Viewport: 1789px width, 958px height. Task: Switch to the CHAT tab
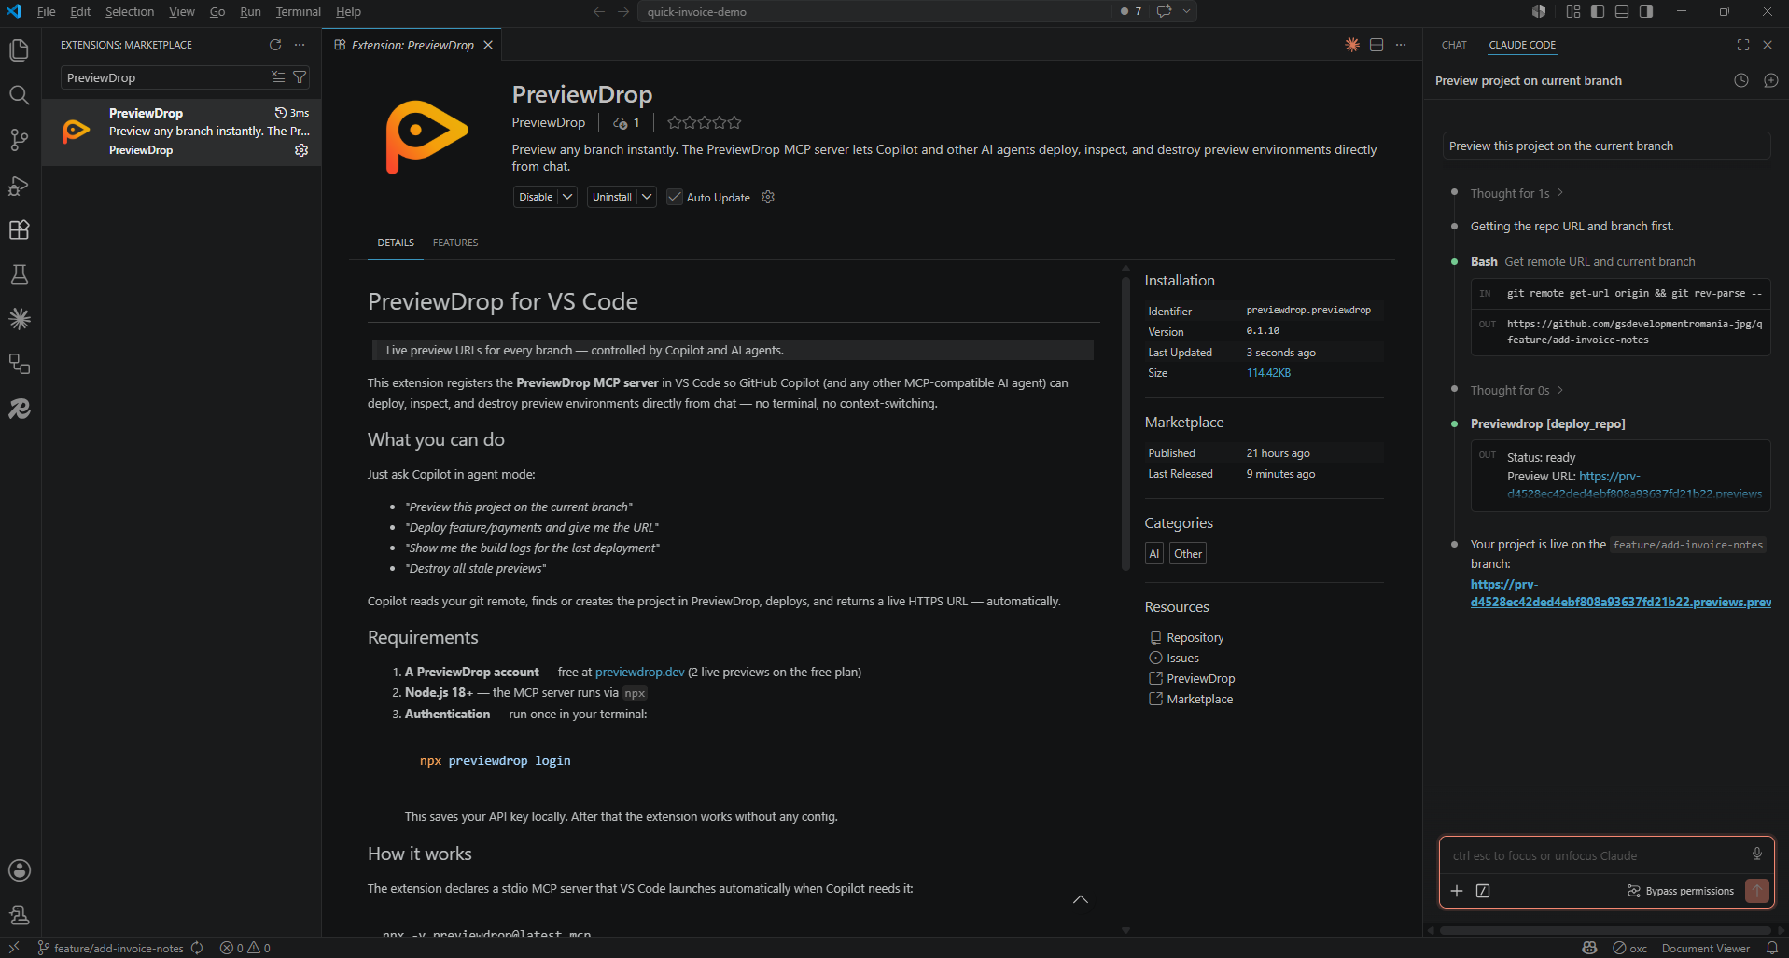1454,45
